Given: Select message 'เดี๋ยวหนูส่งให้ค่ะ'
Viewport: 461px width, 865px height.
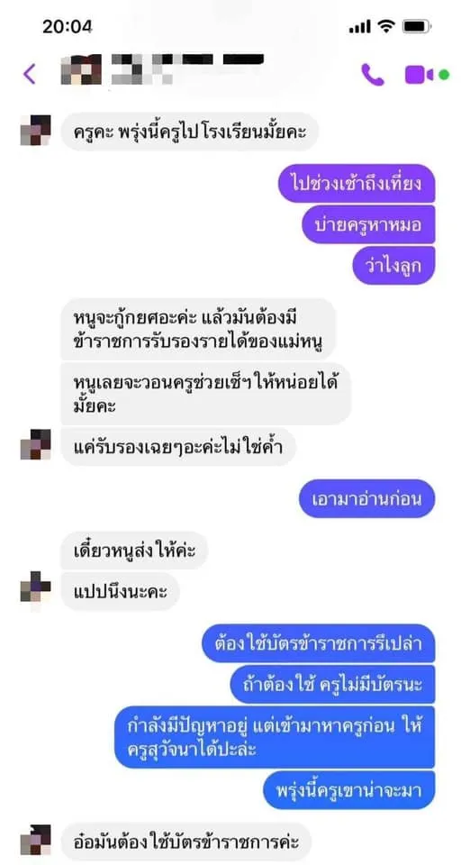Looking at the screenshot, I should (134, 550).
